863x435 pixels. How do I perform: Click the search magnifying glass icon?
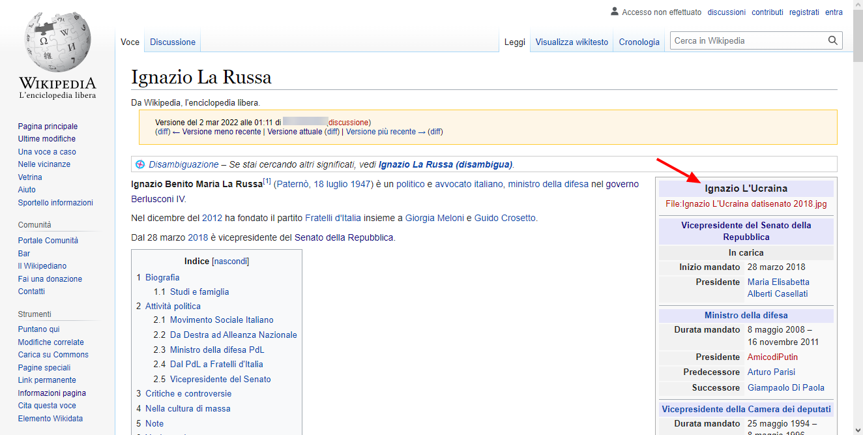coord(832,41)
